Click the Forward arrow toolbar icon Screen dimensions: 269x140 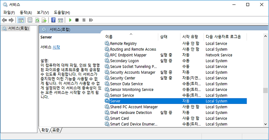[11, 20]
